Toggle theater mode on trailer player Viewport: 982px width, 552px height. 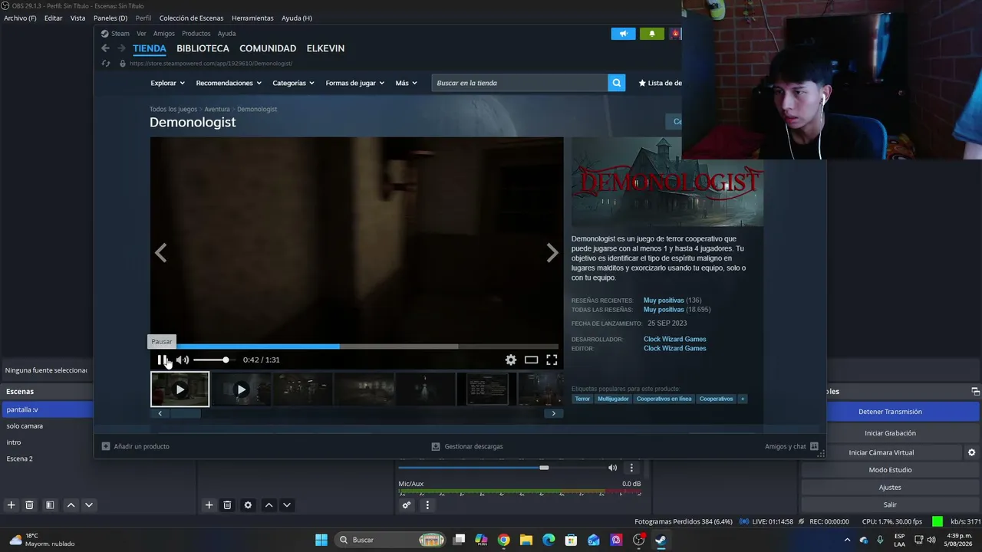click(x=531, y=360)
